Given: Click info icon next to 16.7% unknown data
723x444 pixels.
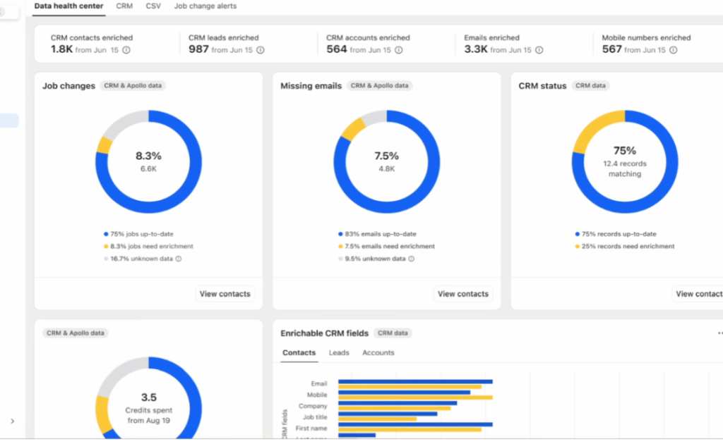Looking at the screenshot, I should [178, 259].
